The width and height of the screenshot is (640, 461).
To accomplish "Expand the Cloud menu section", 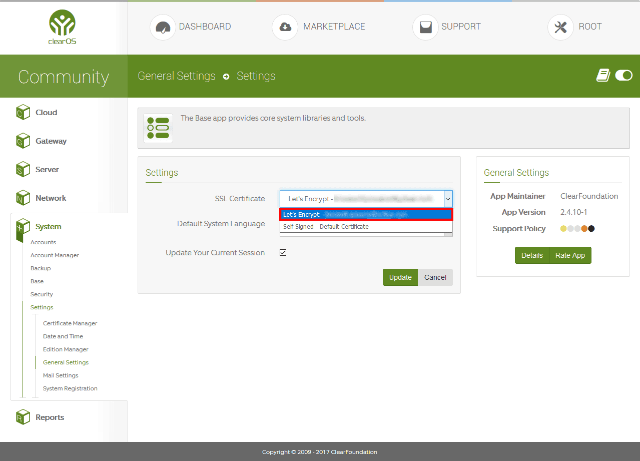I will [46, 113].
